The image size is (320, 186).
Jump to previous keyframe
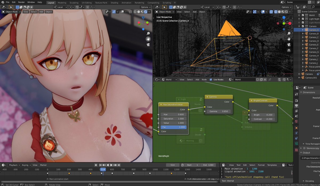pos(105,165)
